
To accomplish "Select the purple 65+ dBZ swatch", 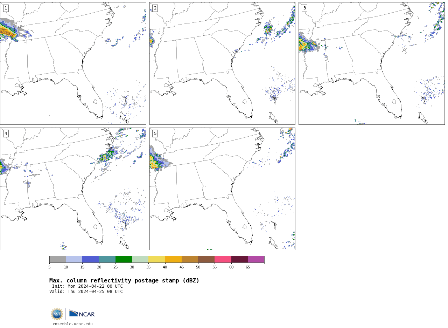I will [256, 259].
